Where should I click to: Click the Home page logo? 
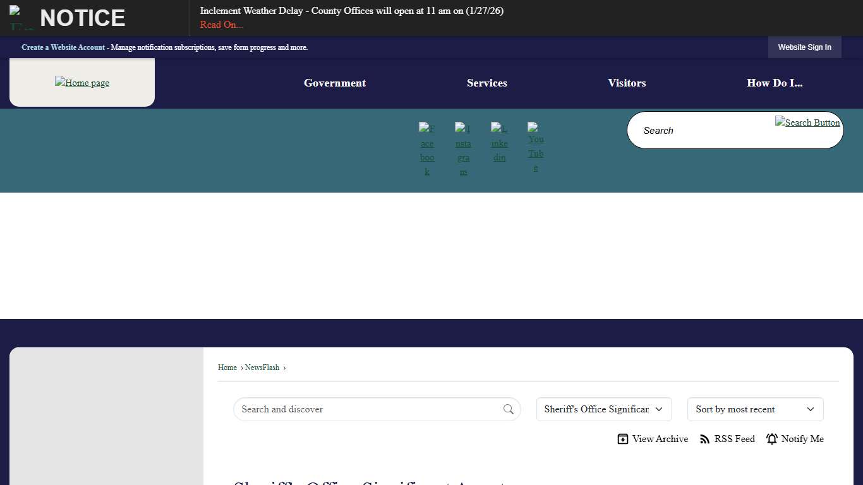tap(82, 83)
